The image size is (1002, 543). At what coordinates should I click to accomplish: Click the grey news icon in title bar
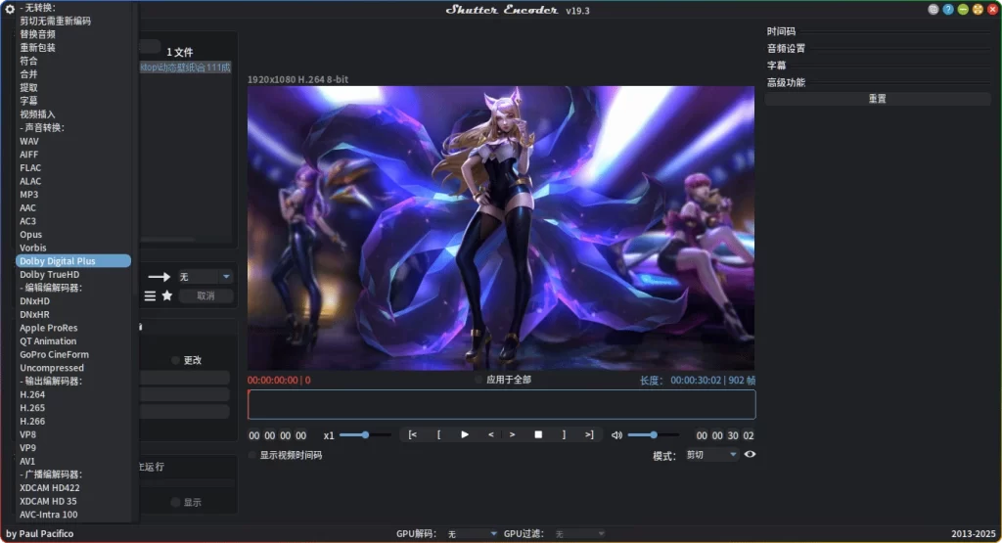(933, 10)
